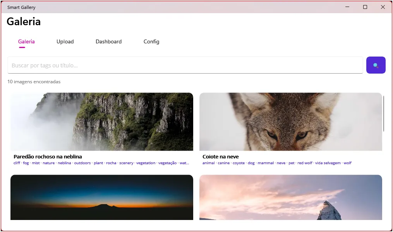Switch to the Galeria tab
393x232 pixels.
pos(26,41)
